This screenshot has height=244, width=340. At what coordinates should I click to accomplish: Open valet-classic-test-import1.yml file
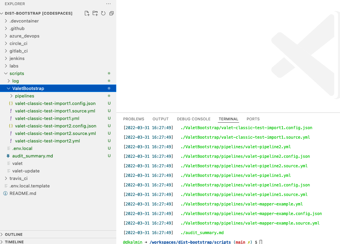click(47, 119)
